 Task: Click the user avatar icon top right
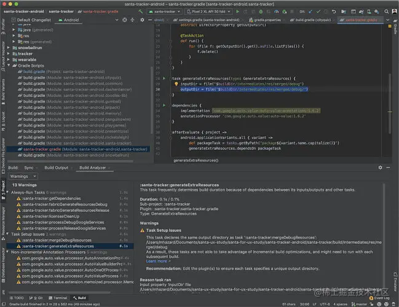click(x=394, y=12)
